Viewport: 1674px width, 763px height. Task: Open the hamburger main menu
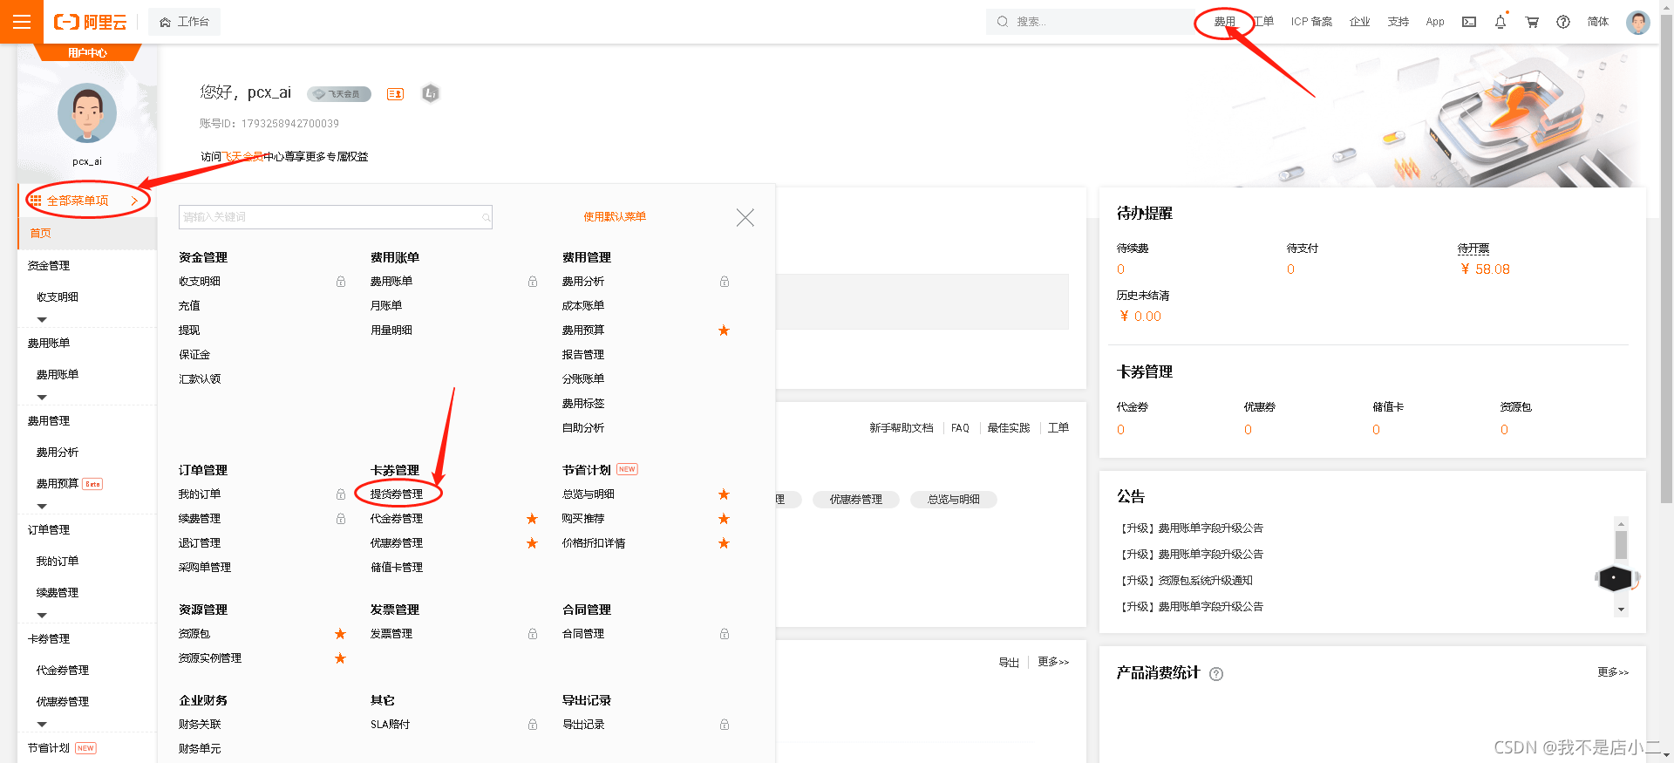[x=22, y=22]
